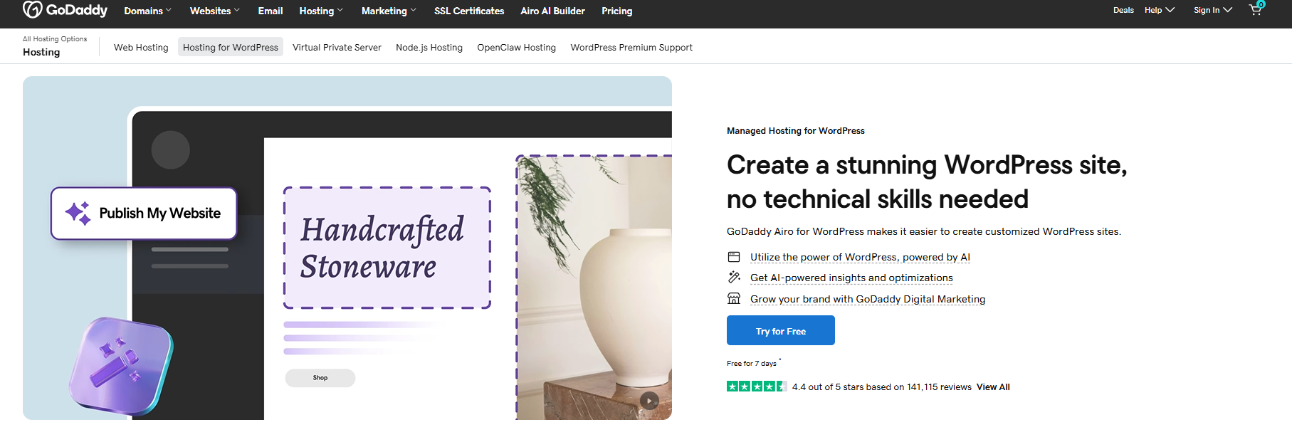Screen dimensions: 1292x442
Task: Click Get AI-powered insights and optimizations link
Action: click(851, 278)
